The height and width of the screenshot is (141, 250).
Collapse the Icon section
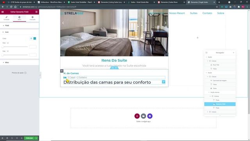pyautogui.click(x=20, y=32)
